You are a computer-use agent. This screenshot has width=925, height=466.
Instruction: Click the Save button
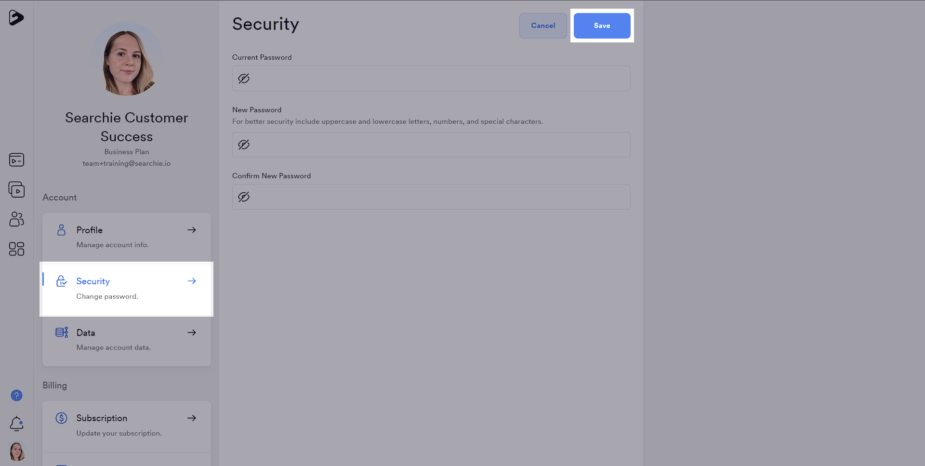point(602,26)
